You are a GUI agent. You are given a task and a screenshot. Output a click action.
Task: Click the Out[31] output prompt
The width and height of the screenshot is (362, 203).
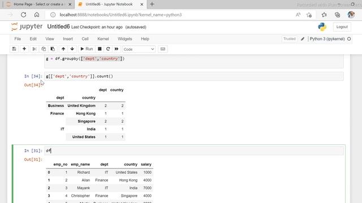point(33,160)
